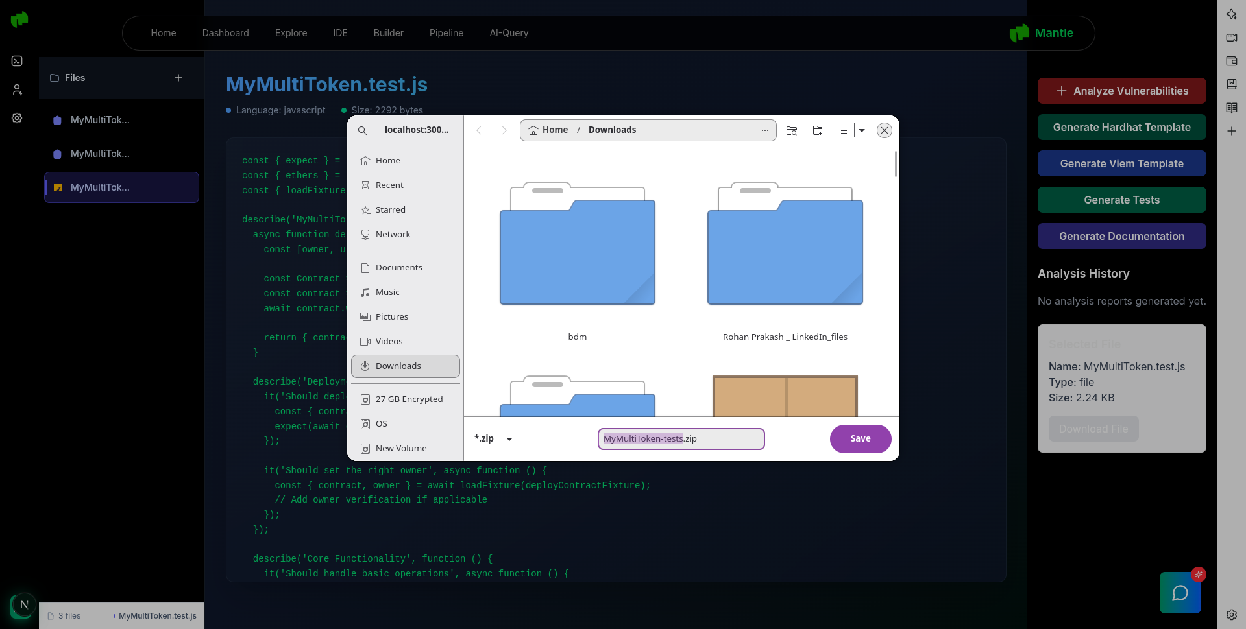The height and width of the screenshot is (629, 1246).
Task: Open path bar overflow menu
Action: [765, 130]
